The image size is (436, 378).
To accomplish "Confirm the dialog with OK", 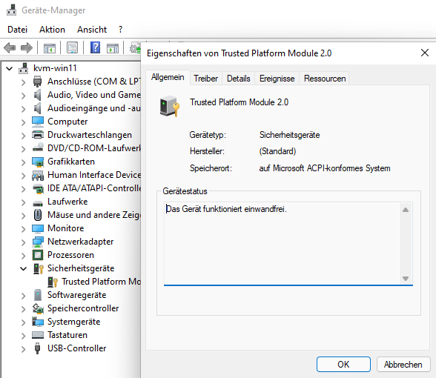I will 343,365.
